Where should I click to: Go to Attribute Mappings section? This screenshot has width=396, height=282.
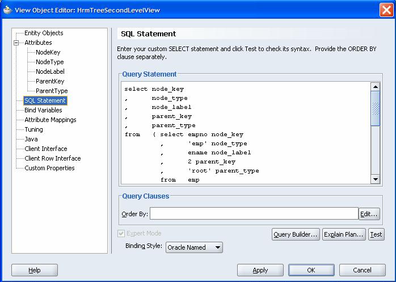(50, 120)
